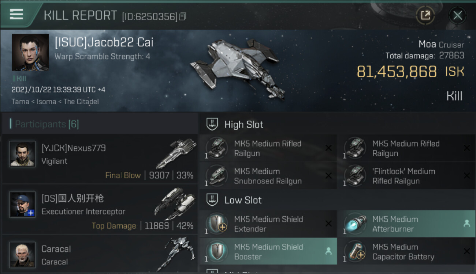
Task: Close the kill report window
Action: coord(457,15)
